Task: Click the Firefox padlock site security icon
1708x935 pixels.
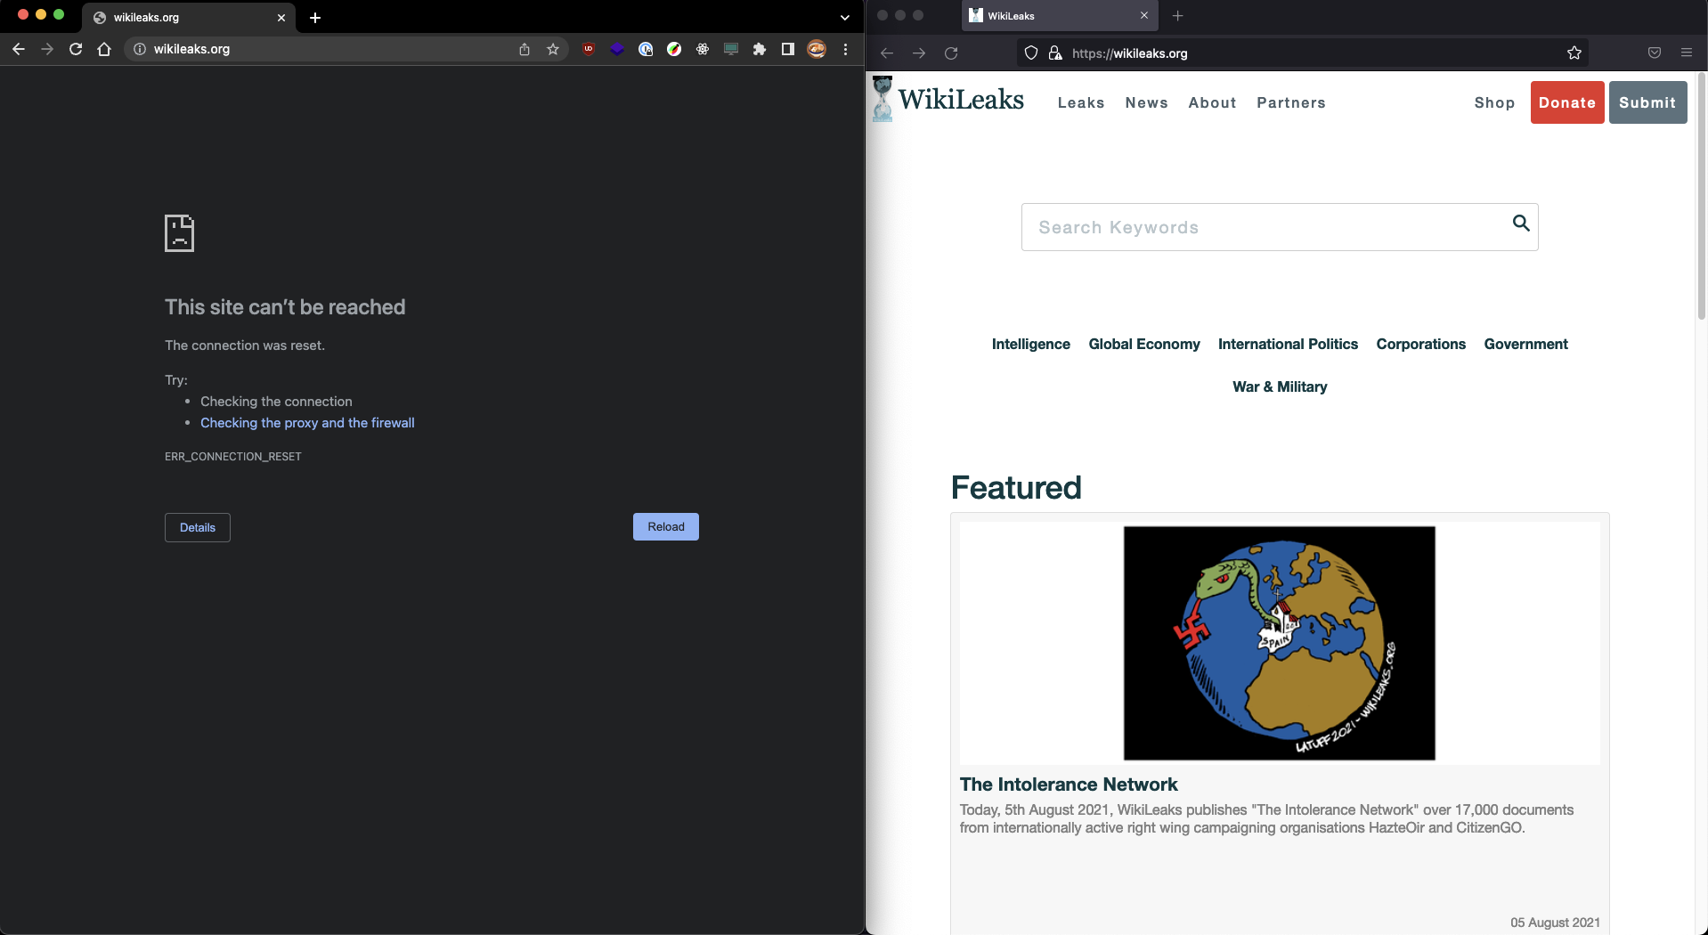Action: click(1055, 53)
